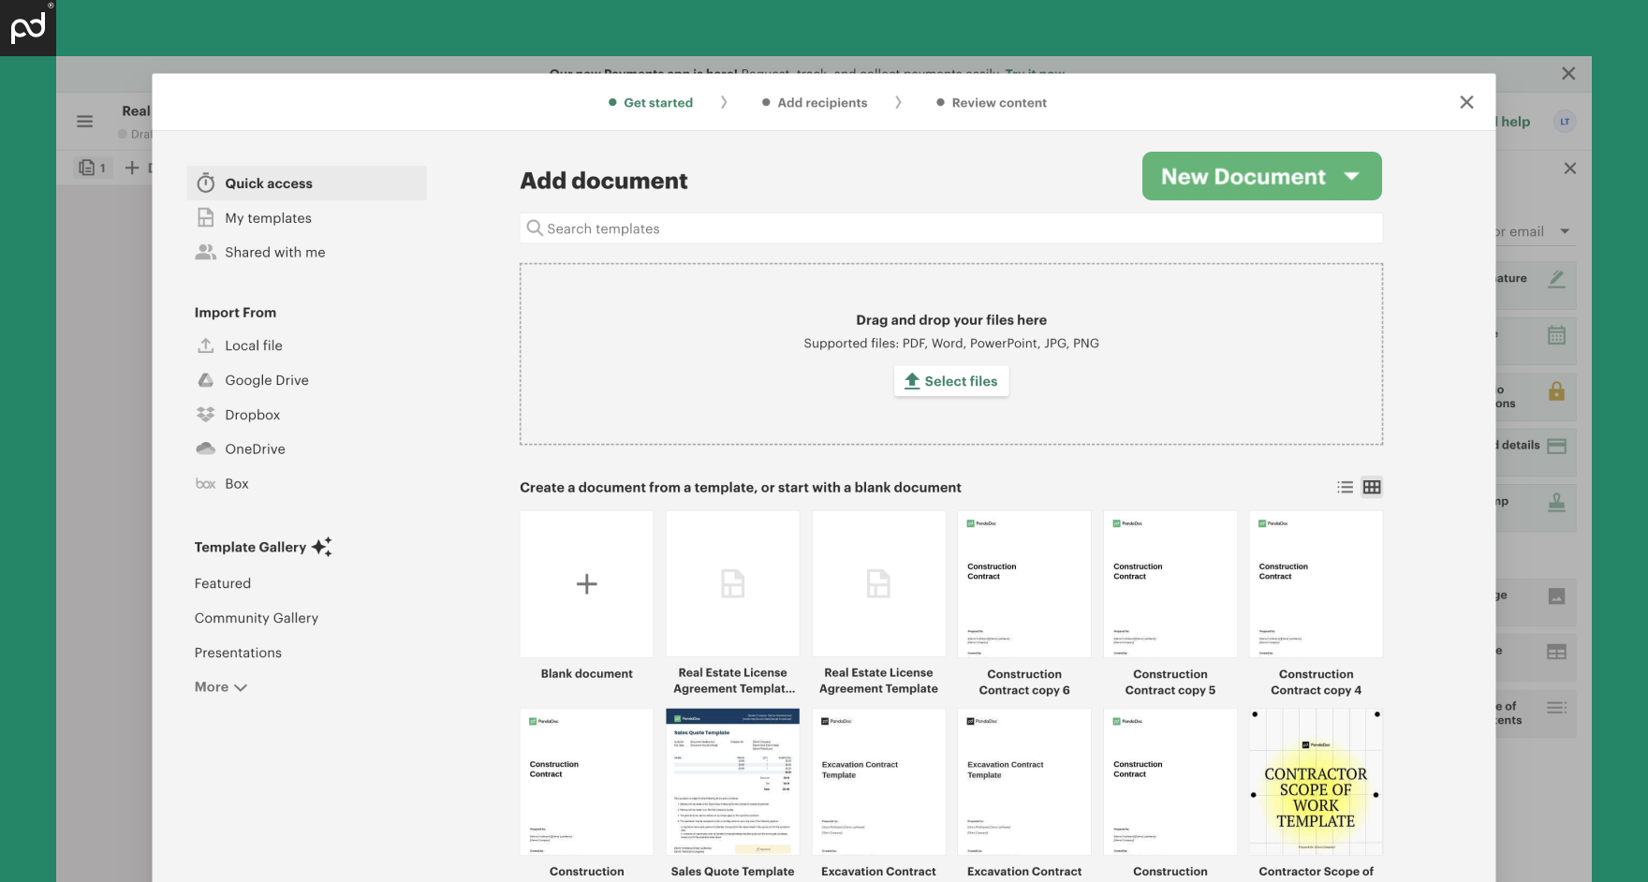Open My templates section

click(268, 218)
